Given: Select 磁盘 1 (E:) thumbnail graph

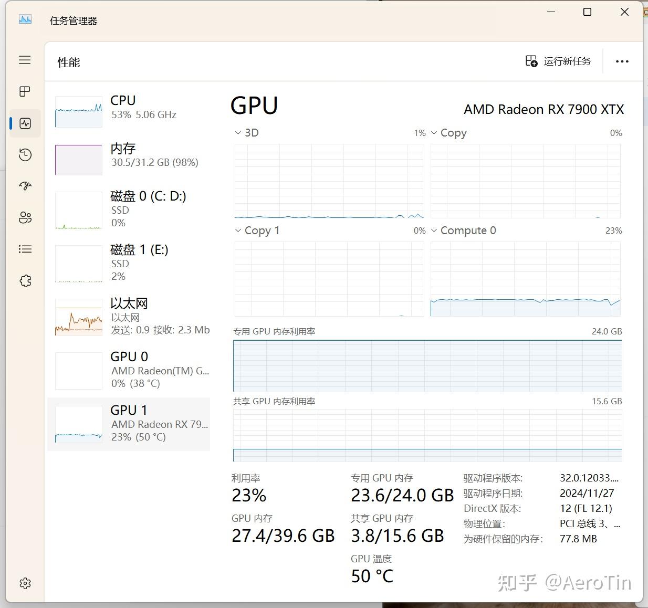Looking at the screenshot, I should click(x=79, y=264).
